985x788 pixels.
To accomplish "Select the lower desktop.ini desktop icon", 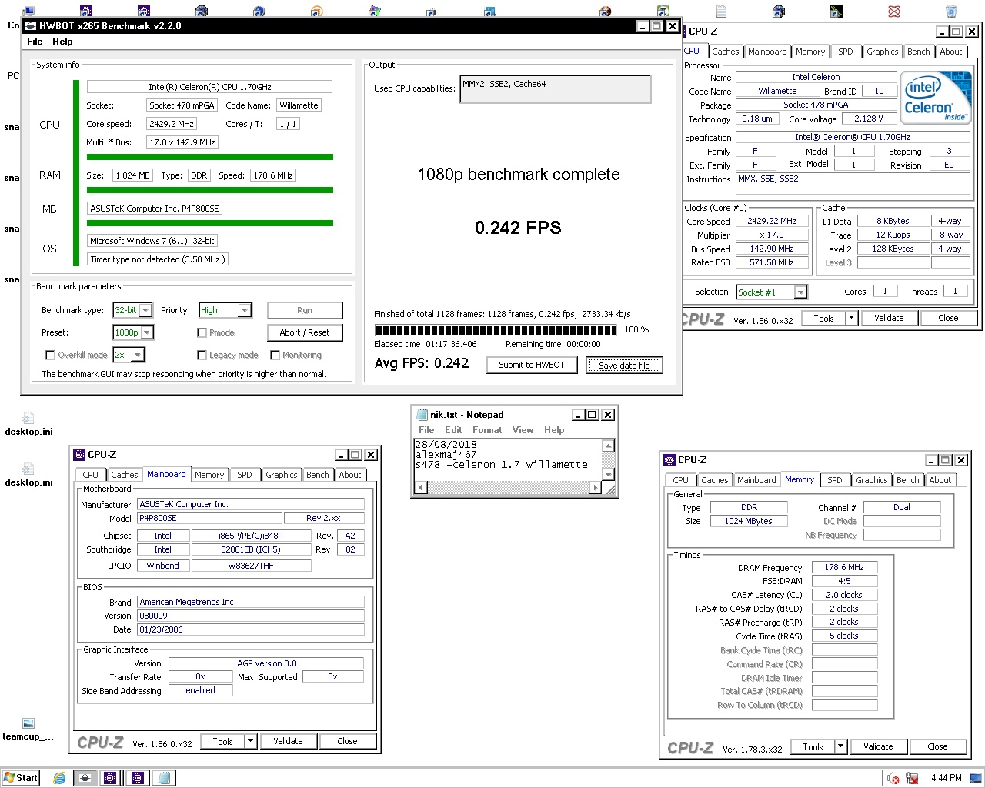I will click(28, 474).
